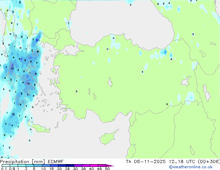Click legend label '20'
Viewport: 220px width, 170px height.
point(59,169)
